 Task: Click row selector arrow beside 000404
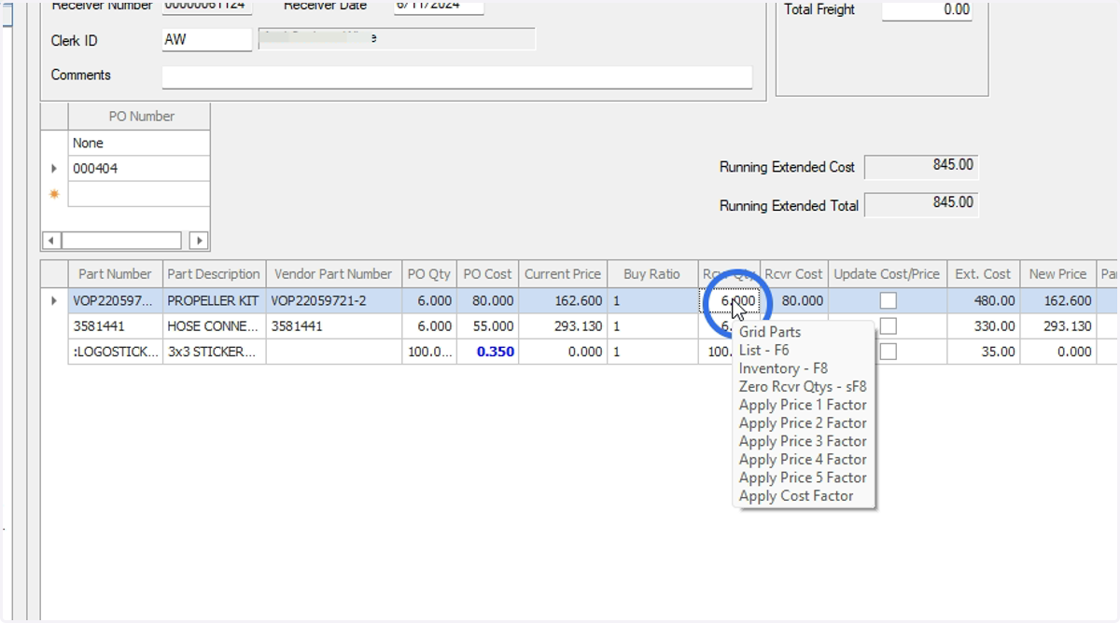pos(54,169)
